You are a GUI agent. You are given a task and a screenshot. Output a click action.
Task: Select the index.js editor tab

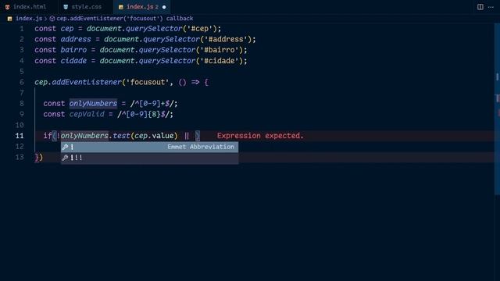point(142,7)
